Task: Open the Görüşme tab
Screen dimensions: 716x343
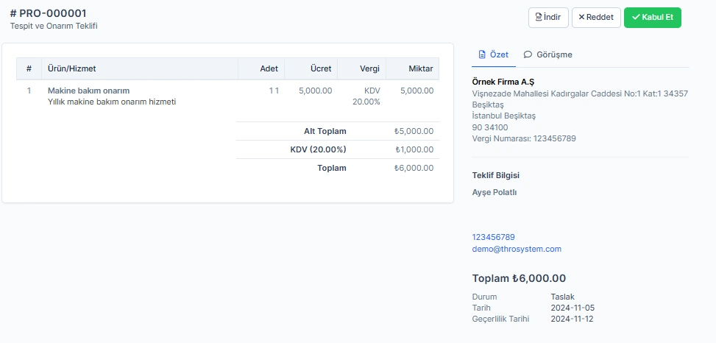Action: 547,54
